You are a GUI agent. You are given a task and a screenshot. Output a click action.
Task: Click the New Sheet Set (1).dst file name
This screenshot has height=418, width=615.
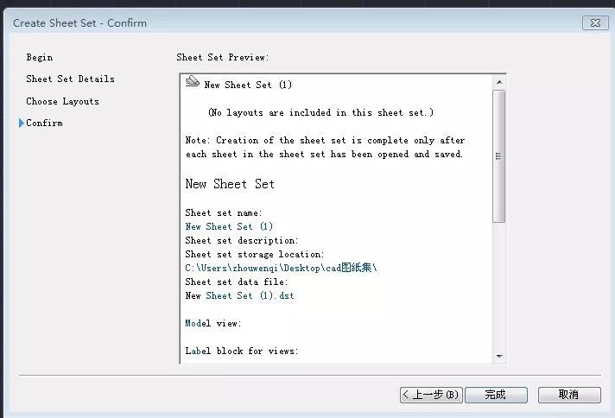click(239, 295)
